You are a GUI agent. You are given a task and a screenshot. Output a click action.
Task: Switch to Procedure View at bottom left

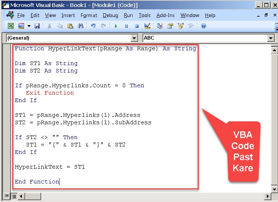tap(7, 196)
